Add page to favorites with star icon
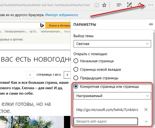This screenshot has width=155, height=128. point(104,5)
